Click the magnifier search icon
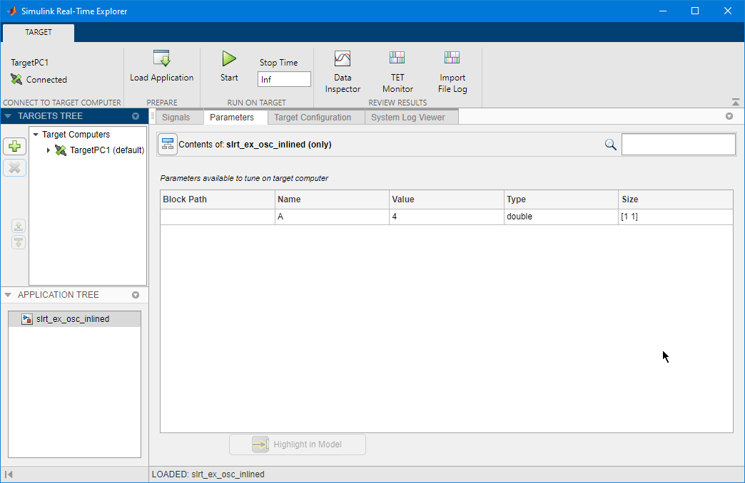745x483 pixels. pyautogui.click(x=611, y=145)
